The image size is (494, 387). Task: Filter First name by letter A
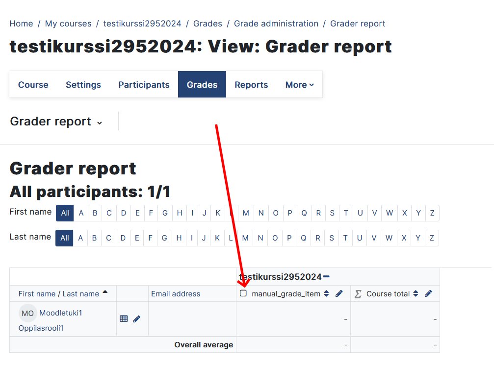coord(81,213)
